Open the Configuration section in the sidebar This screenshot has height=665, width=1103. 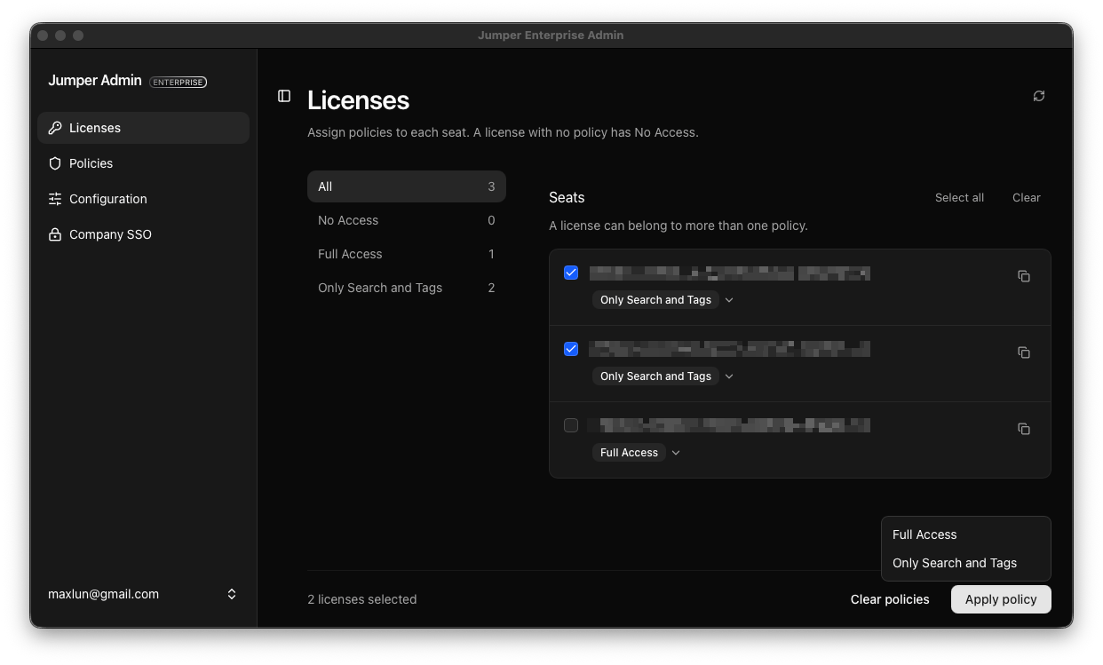click(143, 199)
